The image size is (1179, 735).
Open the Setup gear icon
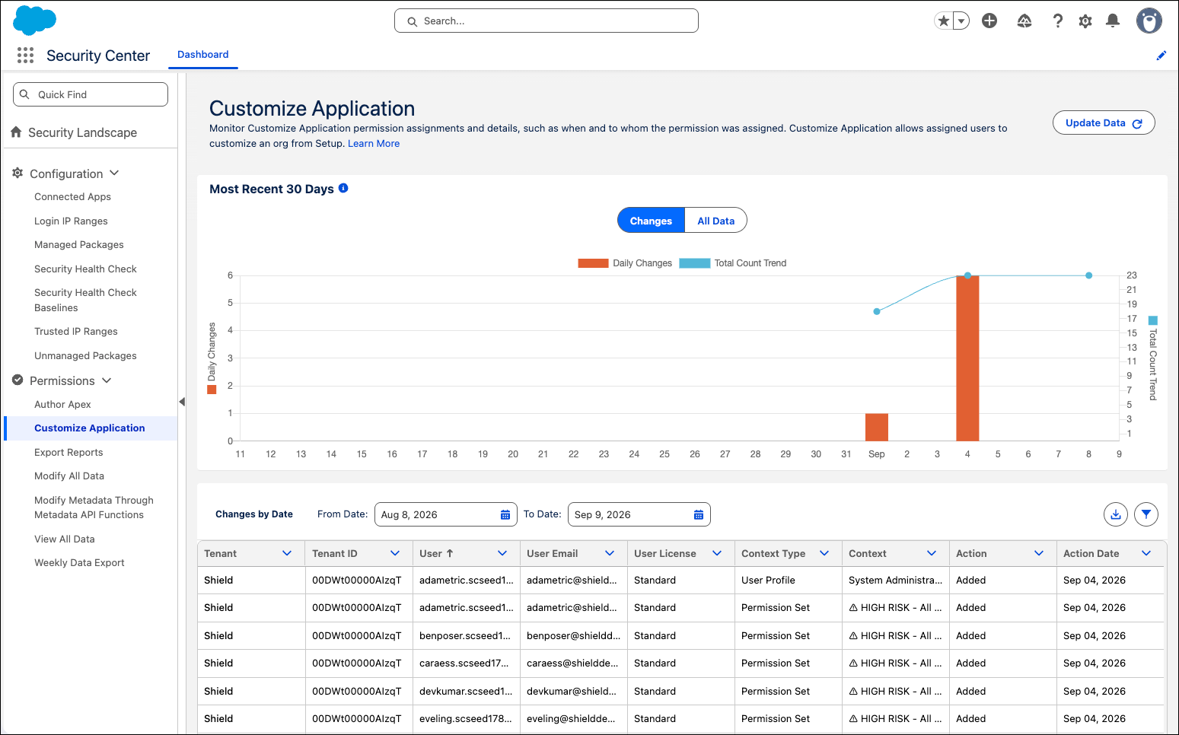(1085, 21)
